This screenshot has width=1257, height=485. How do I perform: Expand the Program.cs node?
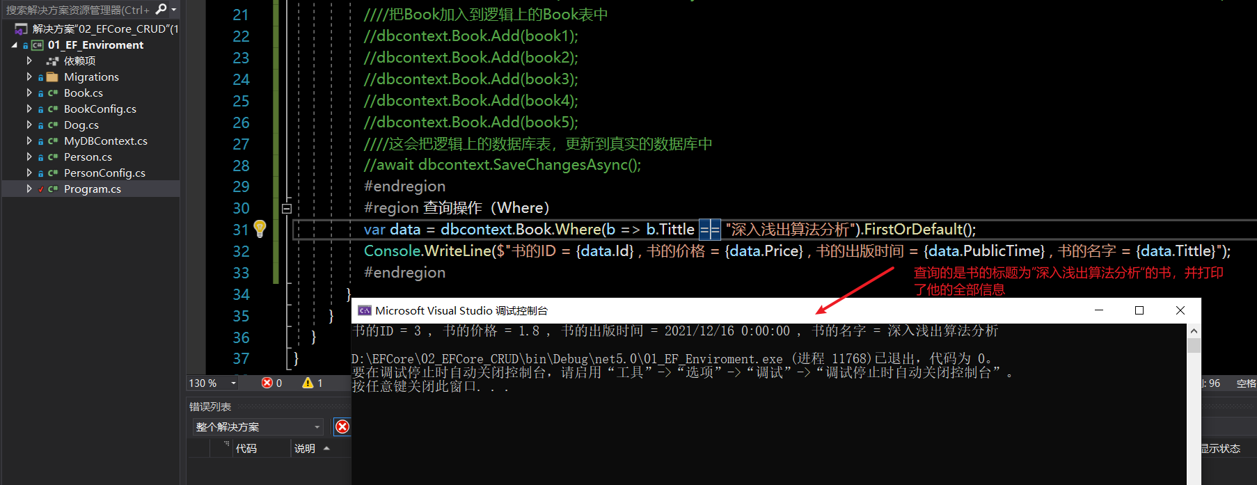(29, 189)
